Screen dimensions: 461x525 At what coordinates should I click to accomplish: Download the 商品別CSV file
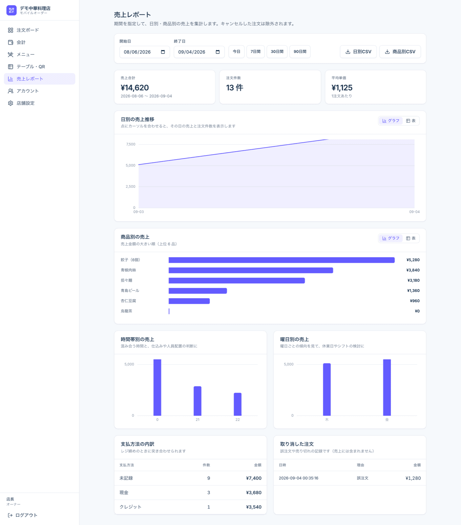pyautogui.click(x=400, y=52)
